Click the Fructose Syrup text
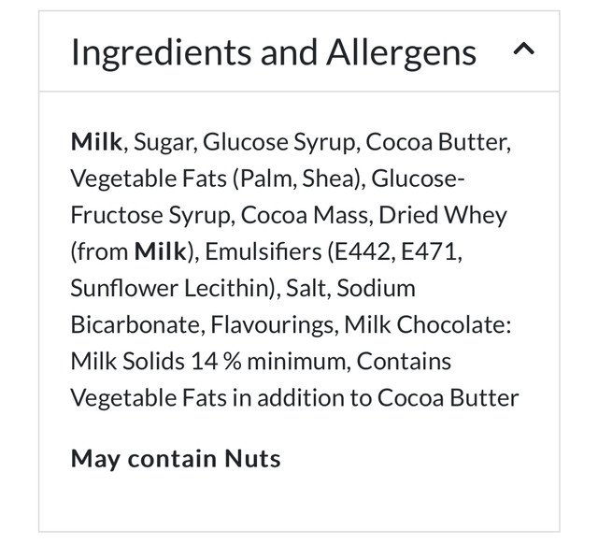This screenshot has width=598, height=544. click(152, 216)
